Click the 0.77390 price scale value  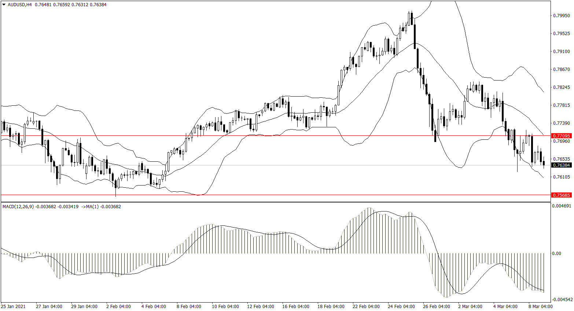[561, 123]
